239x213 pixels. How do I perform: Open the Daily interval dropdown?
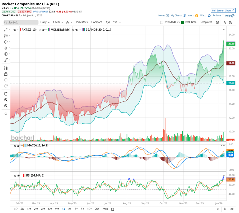pyautogui.click(x=45, y=22)
